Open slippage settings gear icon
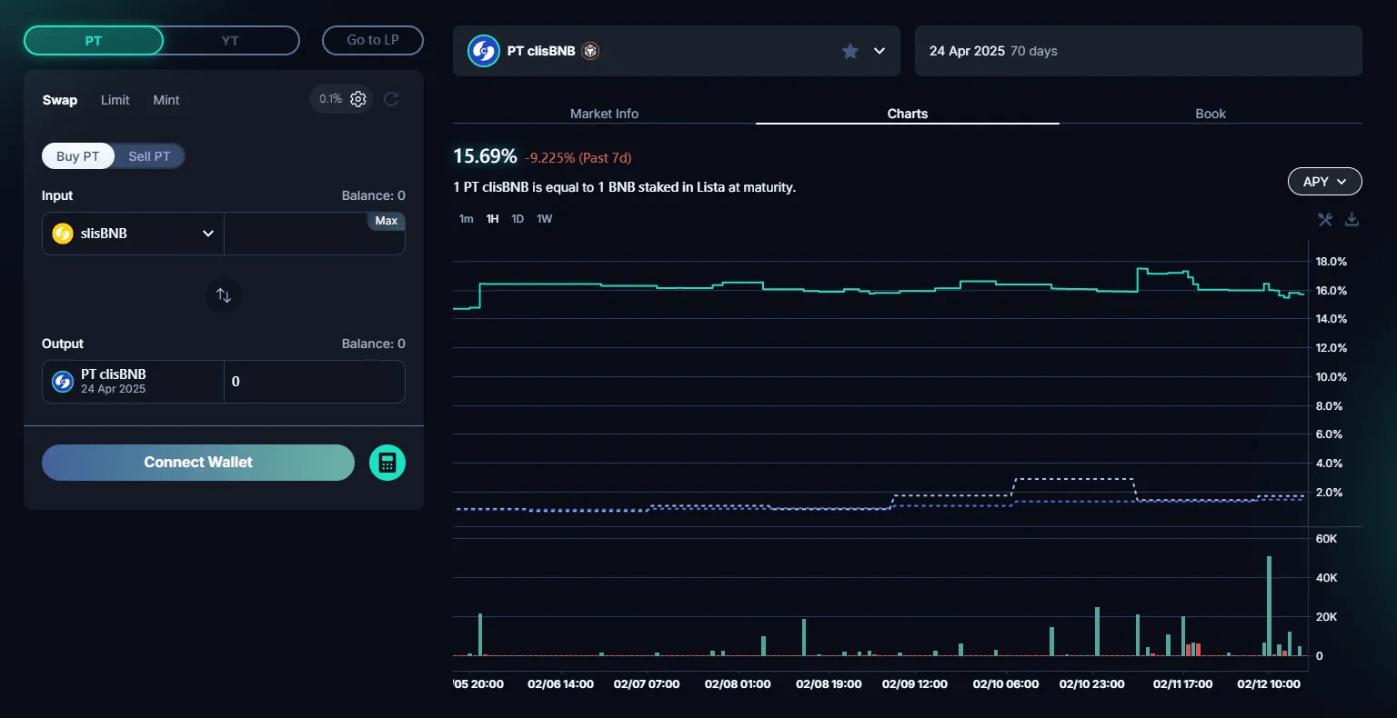Screen dimensions: 1397x718 (x=358, y=99)
